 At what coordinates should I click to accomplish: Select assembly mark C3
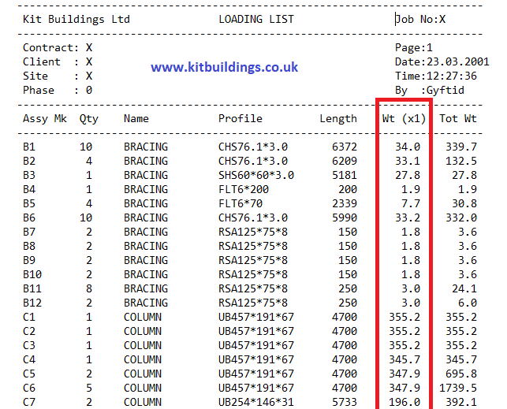click(28, 345)
